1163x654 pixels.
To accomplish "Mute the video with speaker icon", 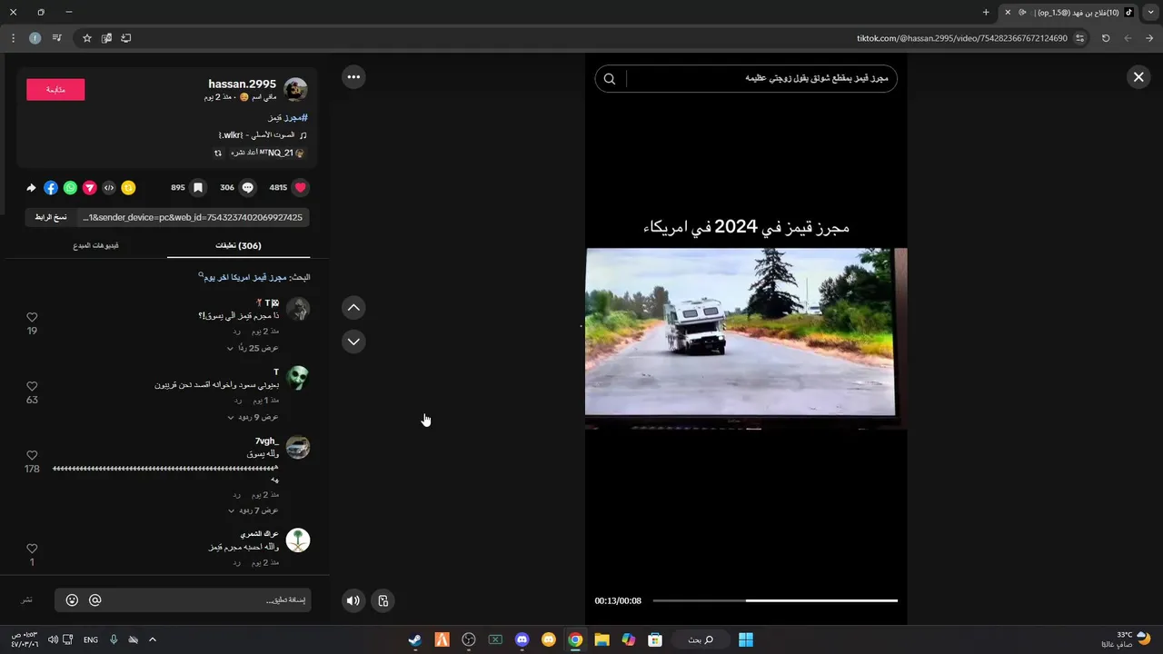I will pos(353,600).
